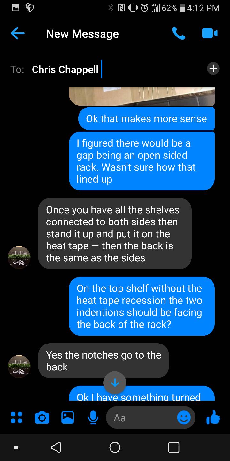This screenshot has height=461, width=230.
Task: Go back with the blue arrow
Action: (18, 34)
